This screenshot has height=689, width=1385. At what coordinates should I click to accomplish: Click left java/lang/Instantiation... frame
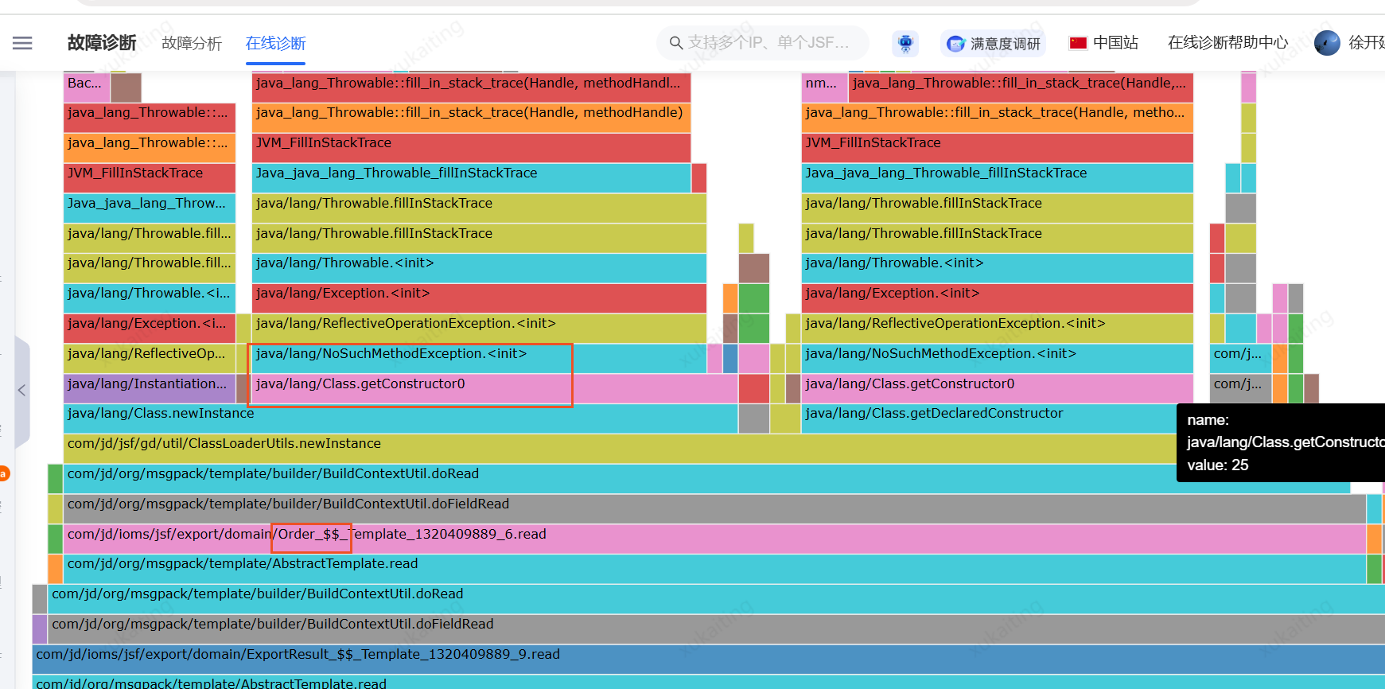click(150, 388)
